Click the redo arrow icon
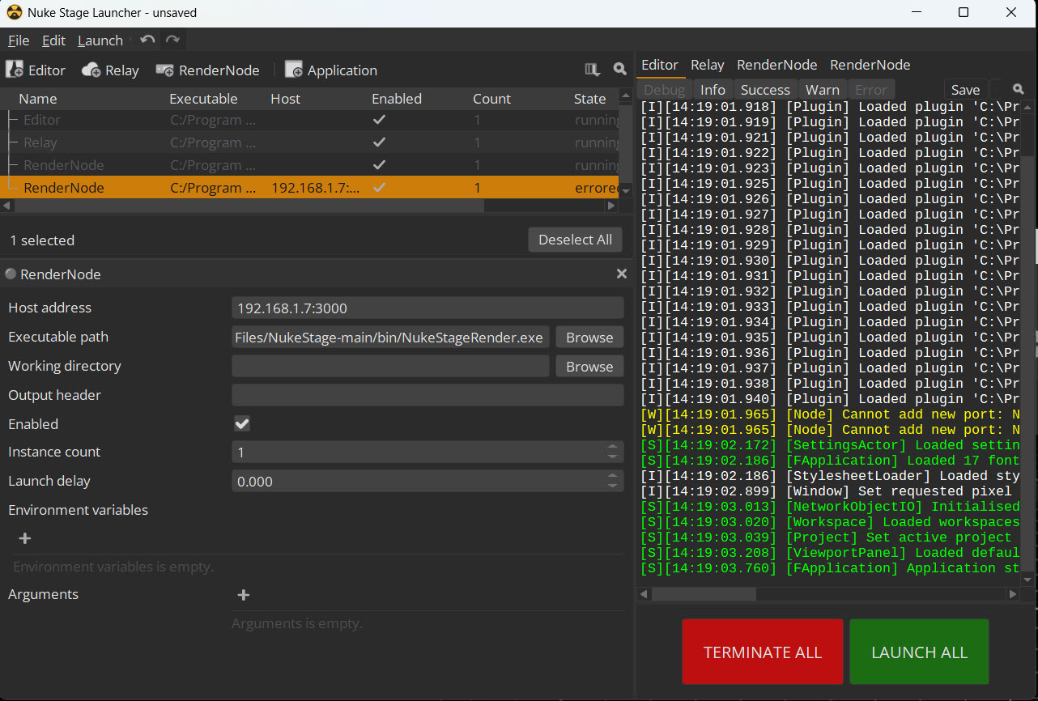The width and height of the screenshot is (1038, 701). click(172, 40)
